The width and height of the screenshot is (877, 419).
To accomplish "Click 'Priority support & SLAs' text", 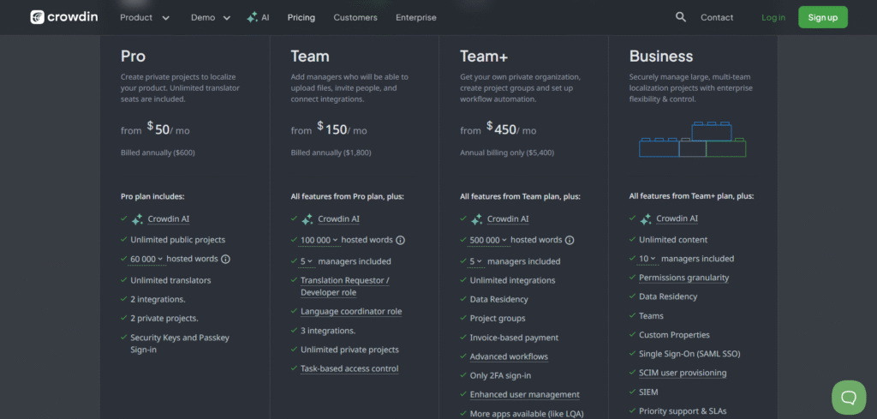I will point(683,411).
